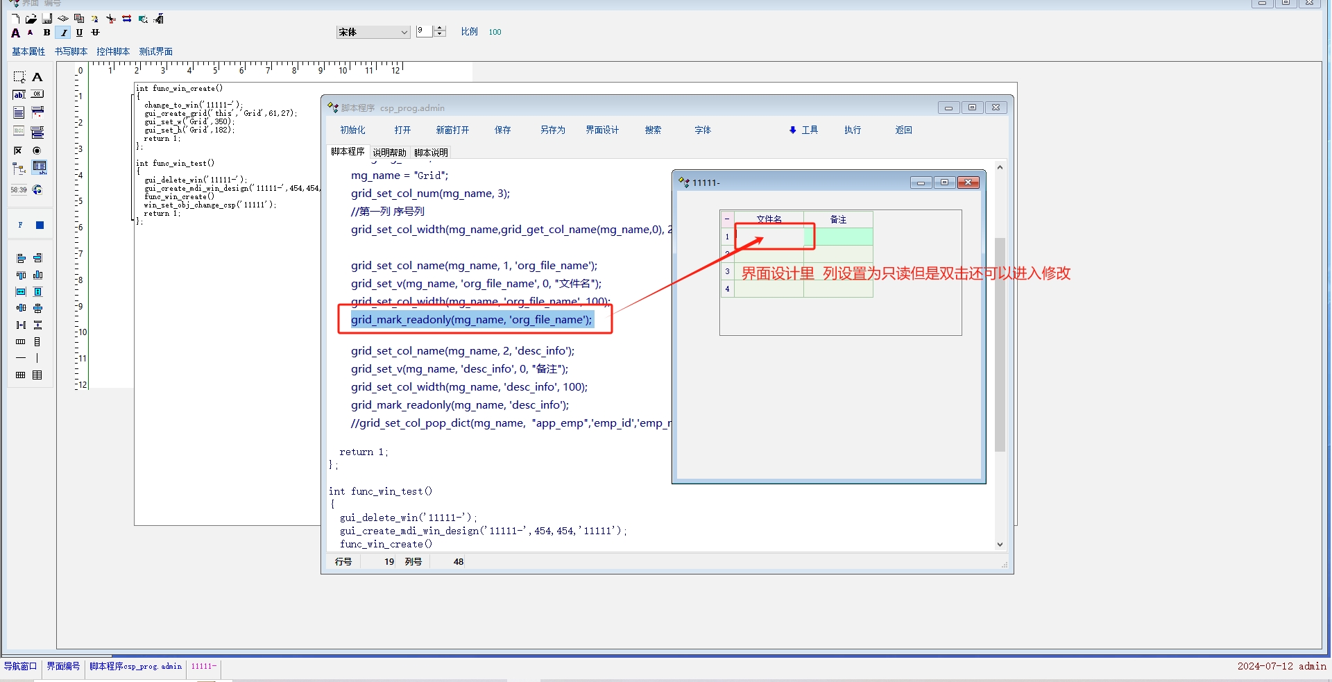Select the OK button control tool
1332x682 pixels.
tap(37, 94)
